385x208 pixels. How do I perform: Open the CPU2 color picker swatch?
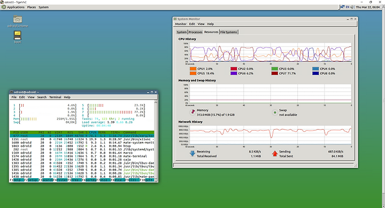pos(234,69)
